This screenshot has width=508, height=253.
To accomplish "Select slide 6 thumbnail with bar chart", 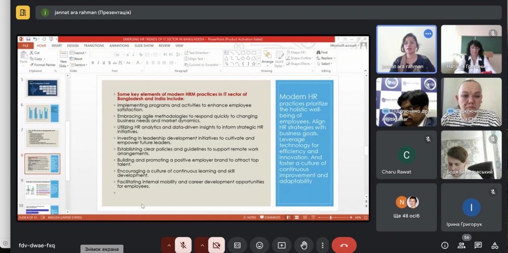I will 43,113.
